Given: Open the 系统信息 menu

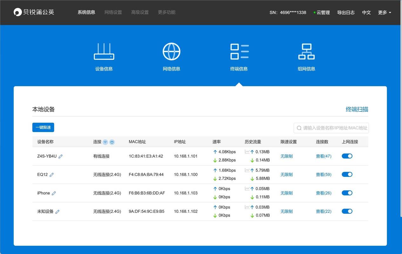Looking at the screenshot, I should [x=86, y=12].
